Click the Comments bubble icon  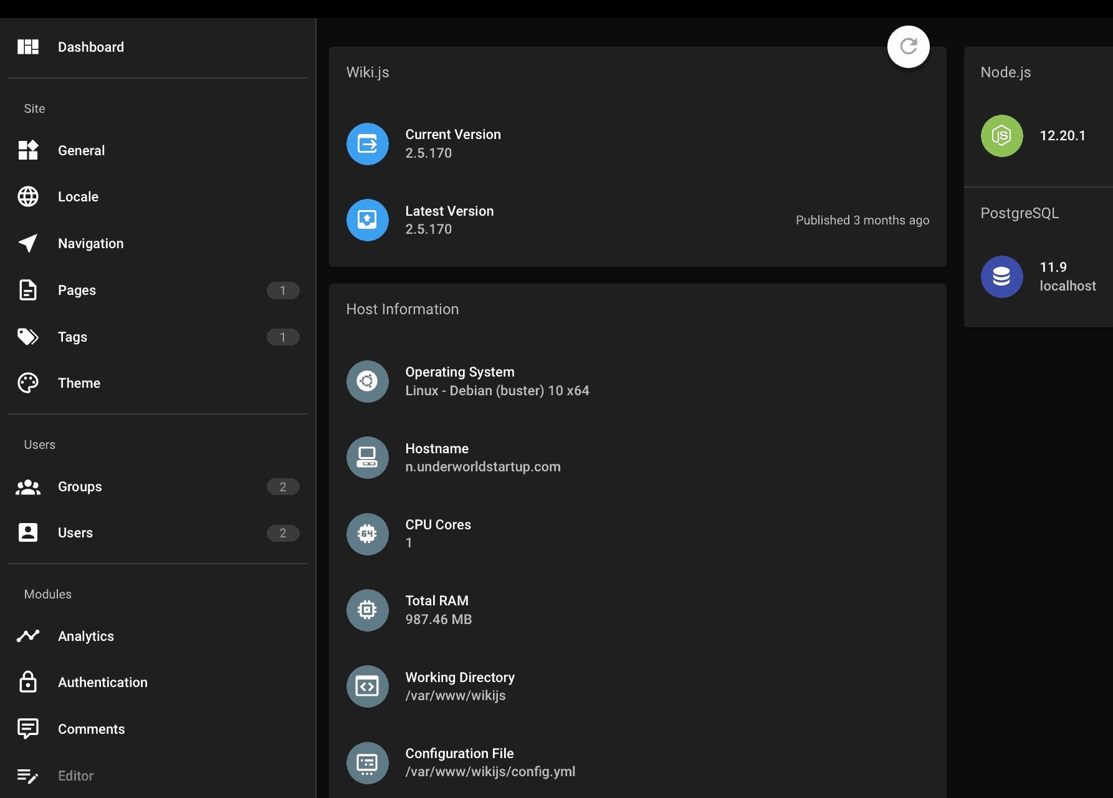click(28, 729)
